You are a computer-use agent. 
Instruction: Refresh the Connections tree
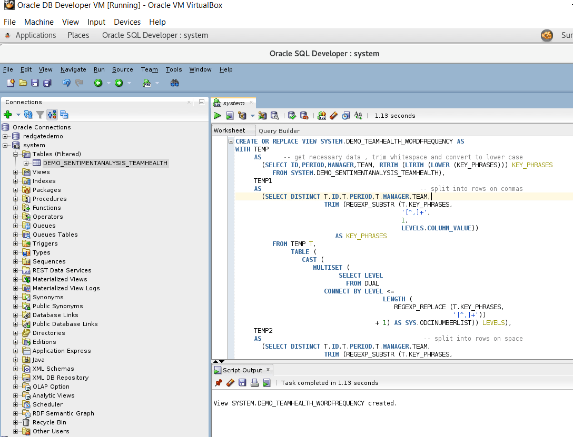28,115
